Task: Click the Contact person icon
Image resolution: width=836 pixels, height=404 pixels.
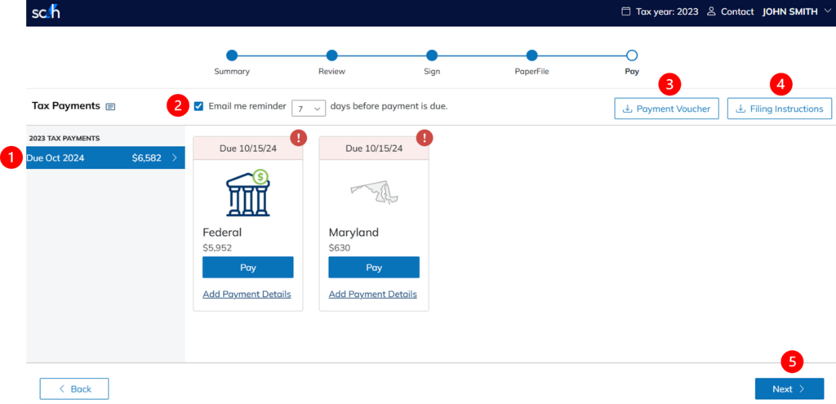Action: coord(711,12)
